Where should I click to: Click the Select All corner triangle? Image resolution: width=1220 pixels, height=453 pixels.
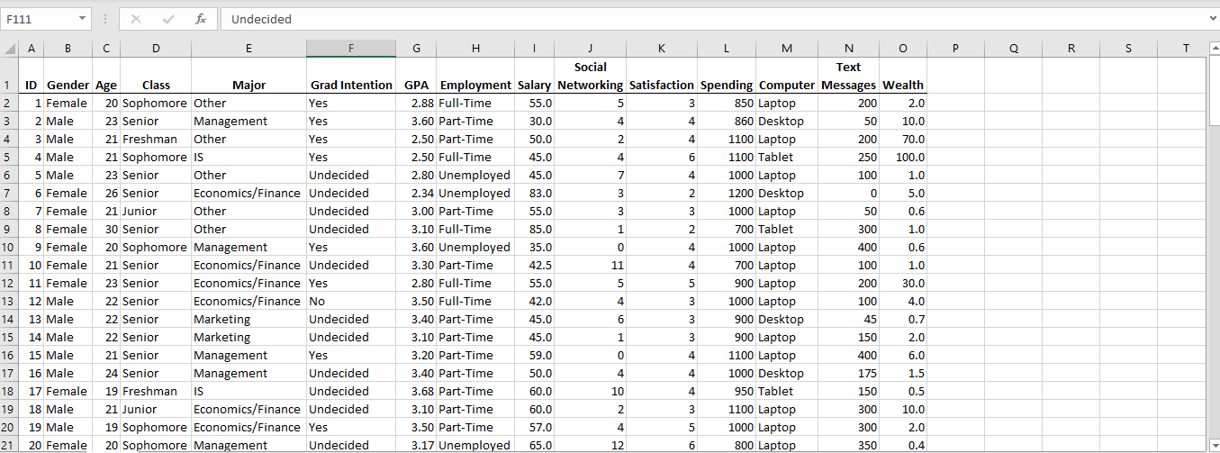(x=10, y=49)
